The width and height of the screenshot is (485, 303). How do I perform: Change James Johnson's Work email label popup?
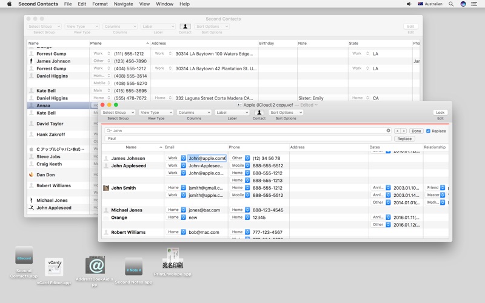176,158
